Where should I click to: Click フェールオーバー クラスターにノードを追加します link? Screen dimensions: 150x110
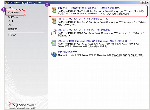click(x=84, y=30)
